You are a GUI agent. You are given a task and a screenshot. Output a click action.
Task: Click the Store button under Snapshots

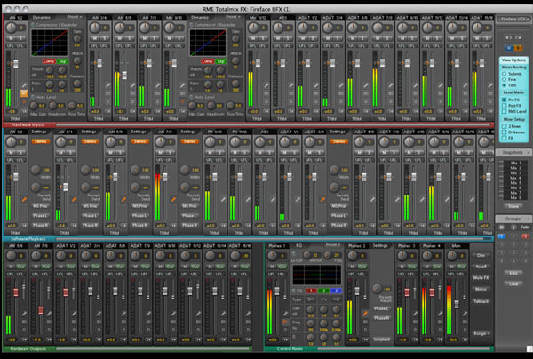pos(513,206)
